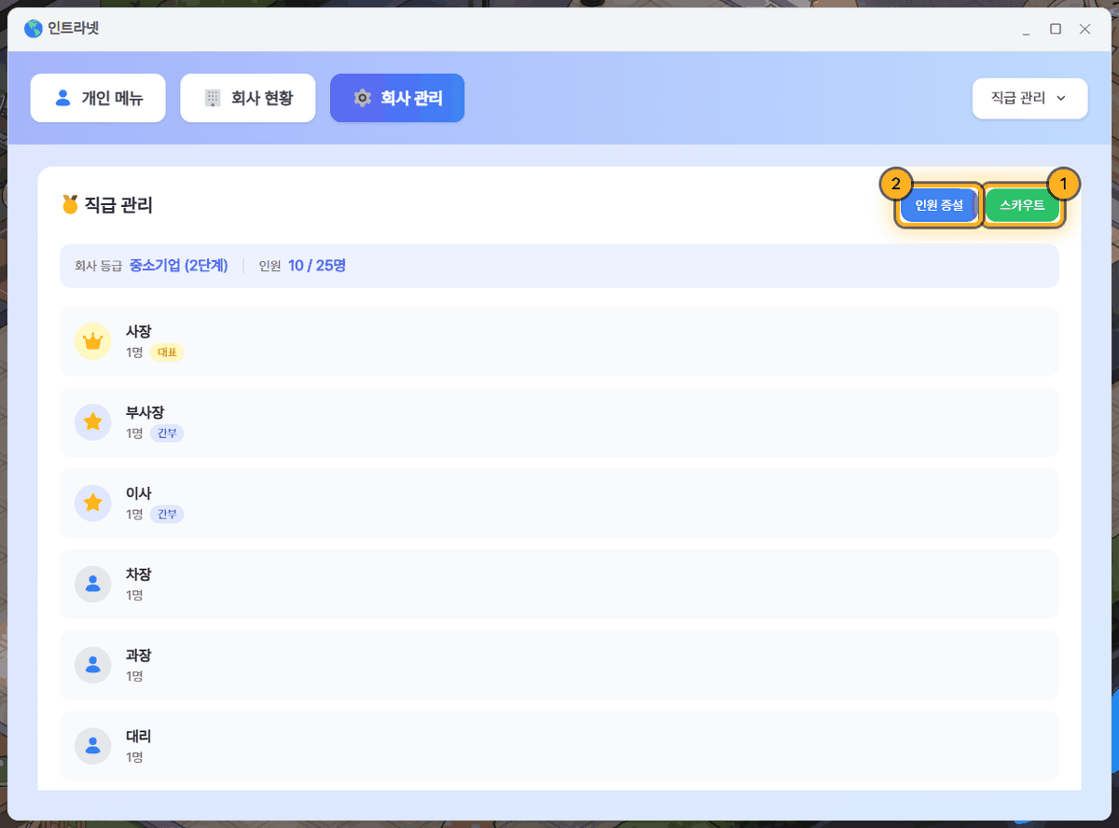Click the 간부 badge under 부사장

click(167, 434)
